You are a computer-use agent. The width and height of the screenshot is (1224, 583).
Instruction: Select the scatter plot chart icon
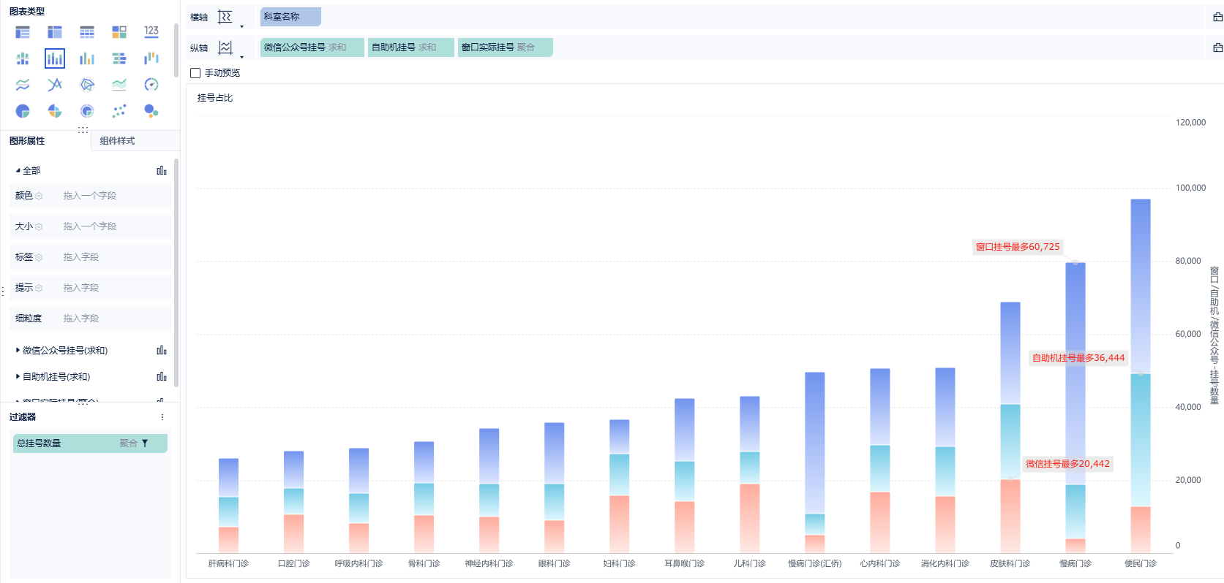119,111
